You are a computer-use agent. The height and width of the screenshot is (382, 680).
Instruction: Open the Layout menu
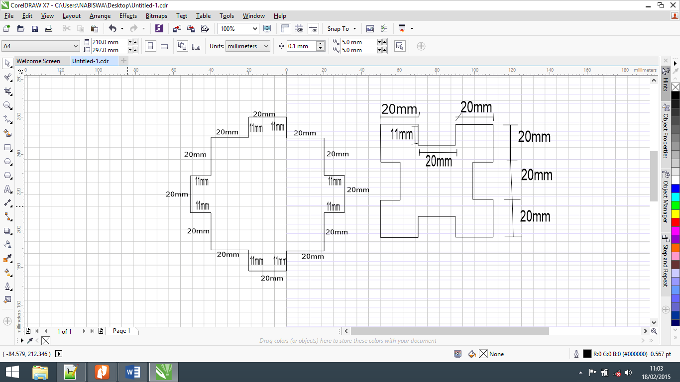pyautogui.click(x=72, y=16)
